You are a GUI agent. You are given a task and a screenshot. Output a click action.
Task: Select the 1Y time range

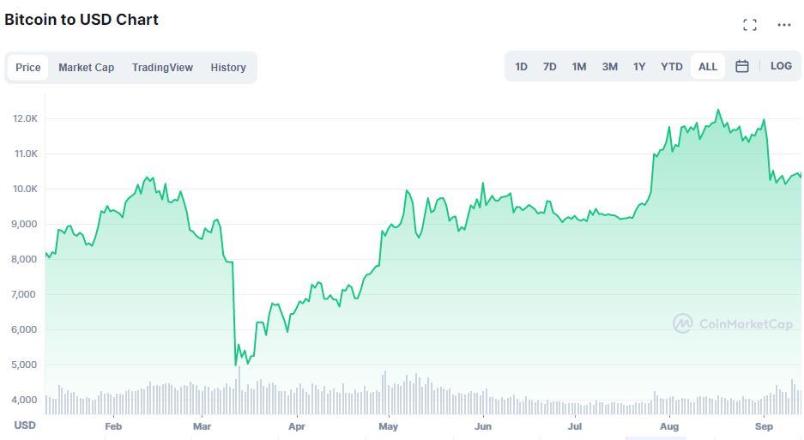(639, 67)
